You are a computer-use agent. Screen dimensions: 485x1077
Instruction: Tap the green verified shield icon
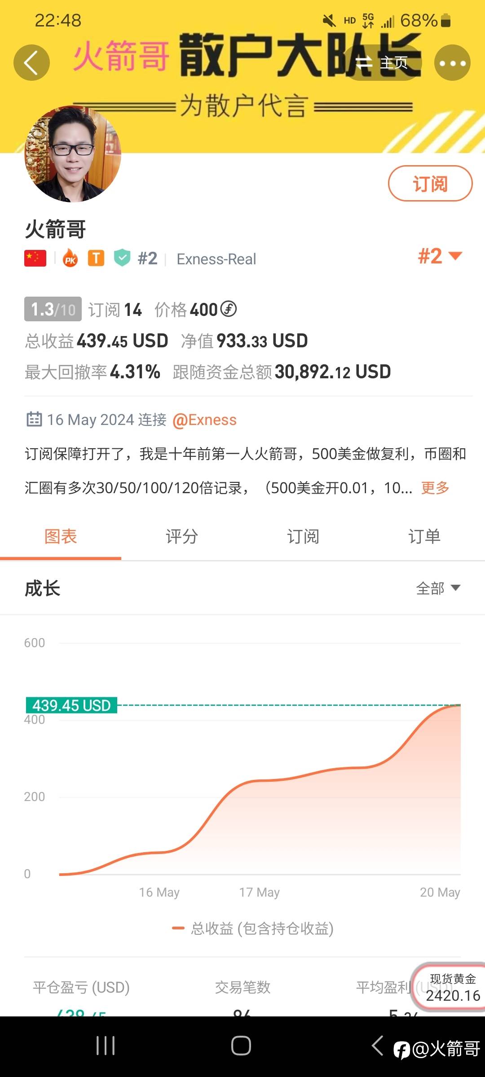(122, 258)
